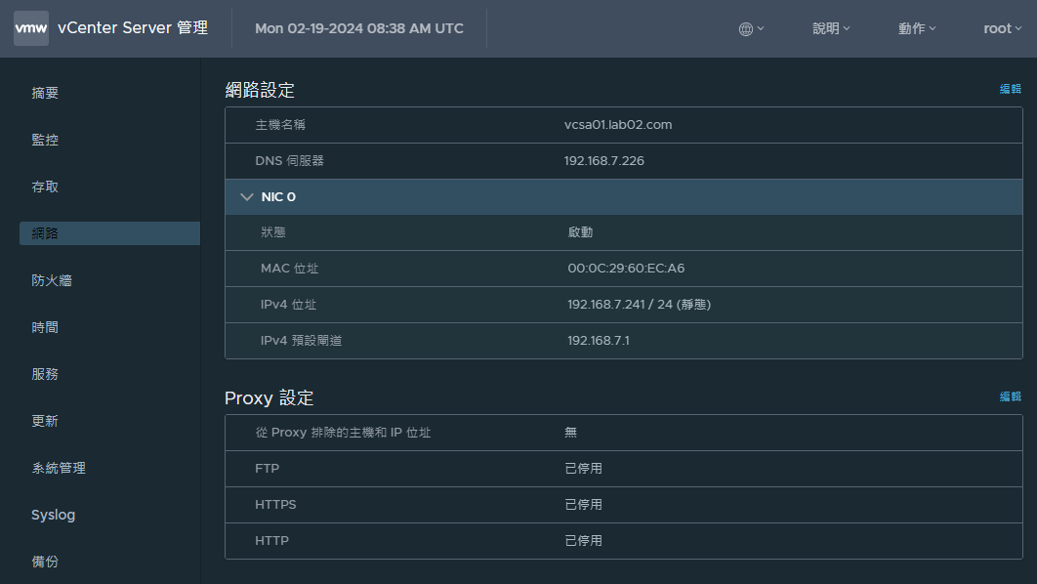Open 系統管理 in the sidebar
Screen dimensions: 1037x584
(59, 468)
